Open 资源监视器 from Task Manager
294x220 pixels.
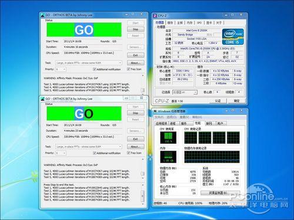[x=220, y=193]
